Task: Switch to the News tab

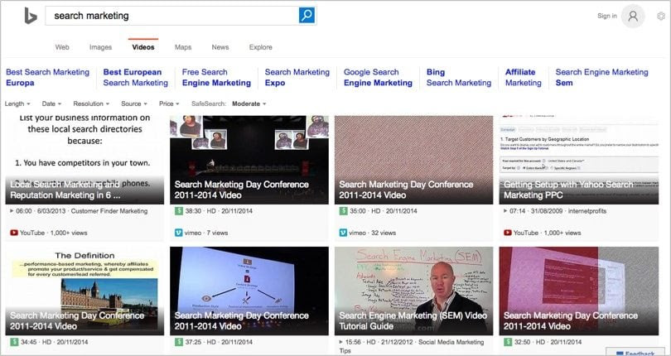Action: pyautogui.click(x=220, y=47)
